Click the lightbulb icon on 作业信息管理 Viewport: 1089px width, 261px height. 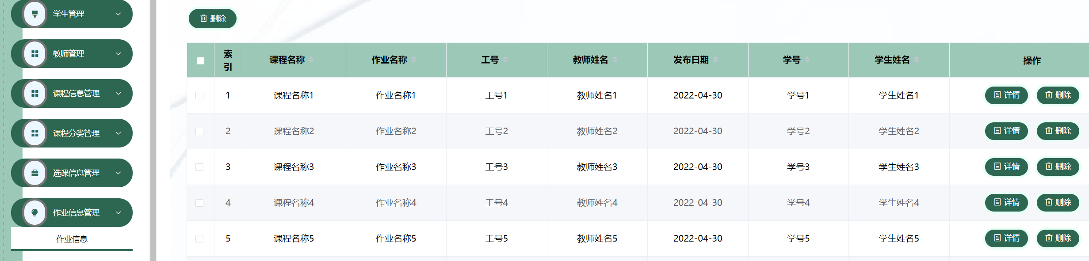coord(34,212)
